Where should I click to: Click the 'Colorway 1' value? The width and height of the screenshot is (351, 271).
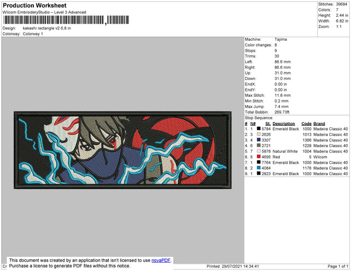[x=33, y=34]
